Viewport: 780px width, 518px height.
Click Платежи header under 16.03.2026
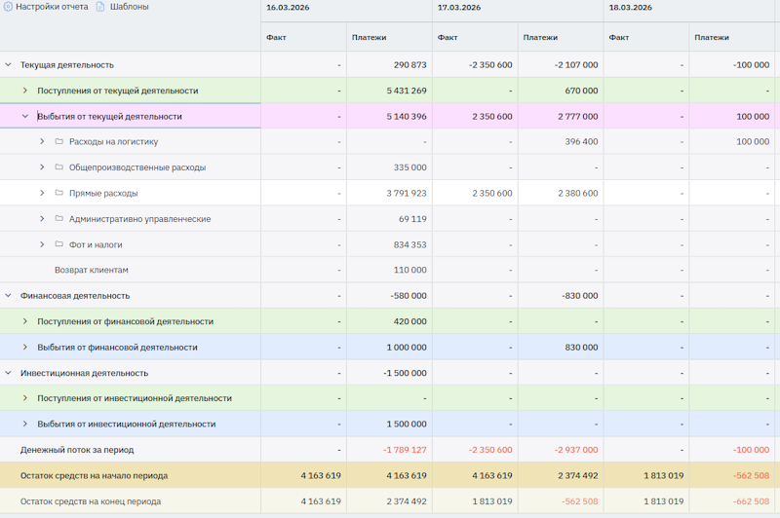(369, 38)
